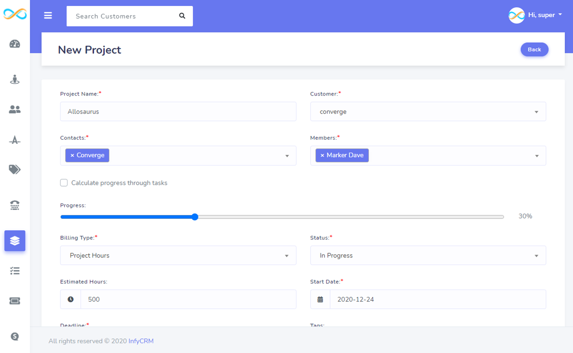Open the hamburger navigation menu
The height and width of the screenshot is (353, 573).
[48, 15]
